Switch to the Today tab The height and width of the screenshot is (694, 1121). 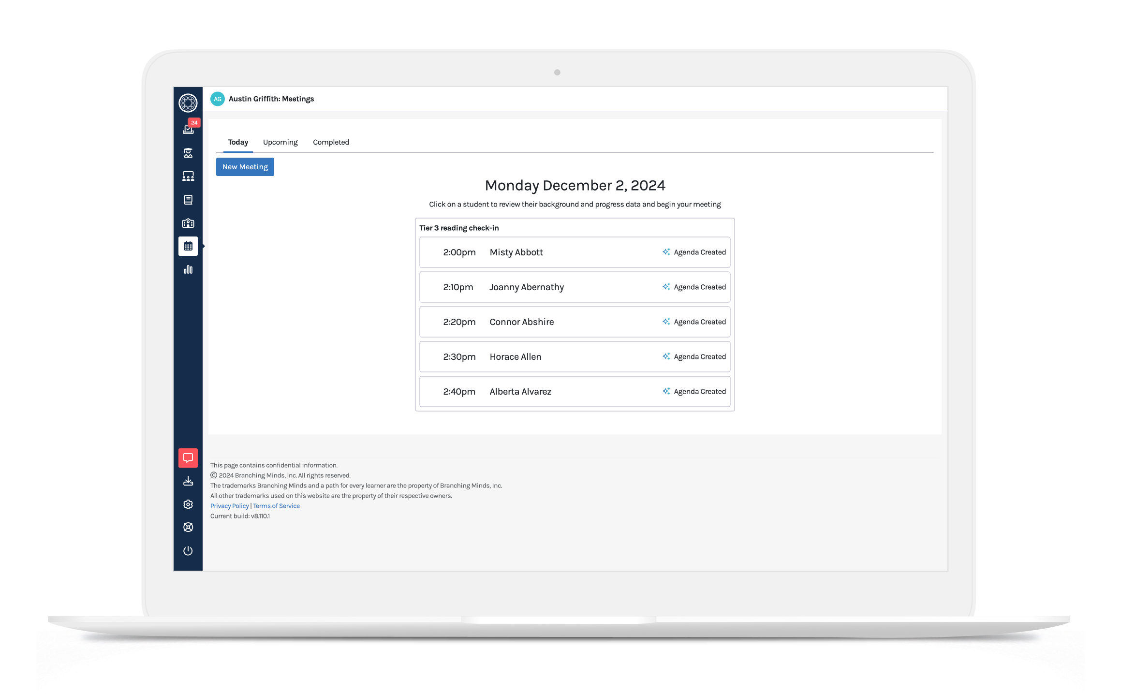pos(238,142)
